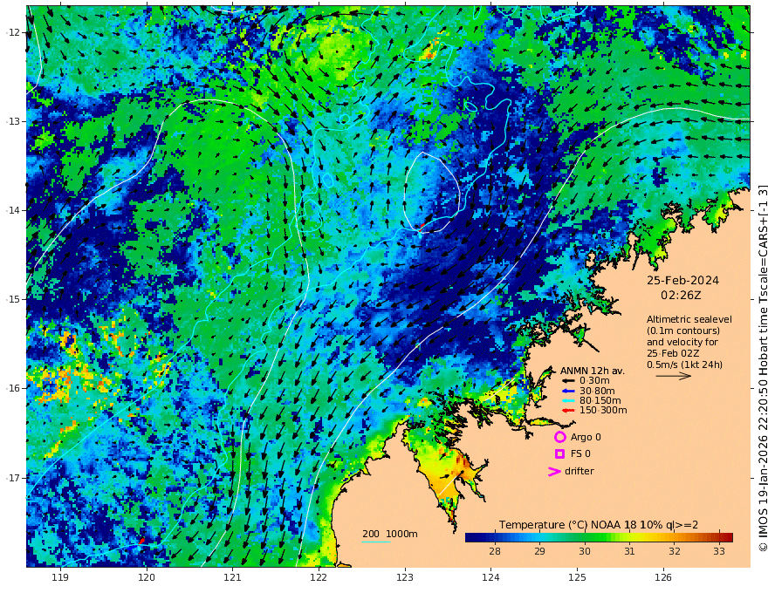Click the magenta Argo circle symbol
Screen dimensions: 768x593
tap(559, 437)
